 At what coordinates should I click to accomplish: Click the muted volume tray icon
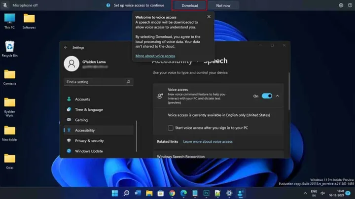point(323,193)
